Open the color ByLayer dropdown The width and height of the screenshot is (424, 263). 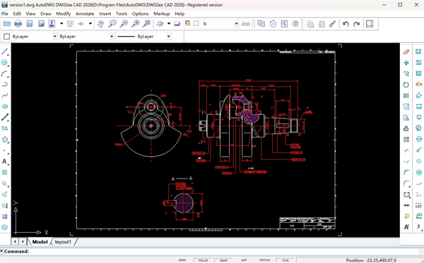[54, 37]
